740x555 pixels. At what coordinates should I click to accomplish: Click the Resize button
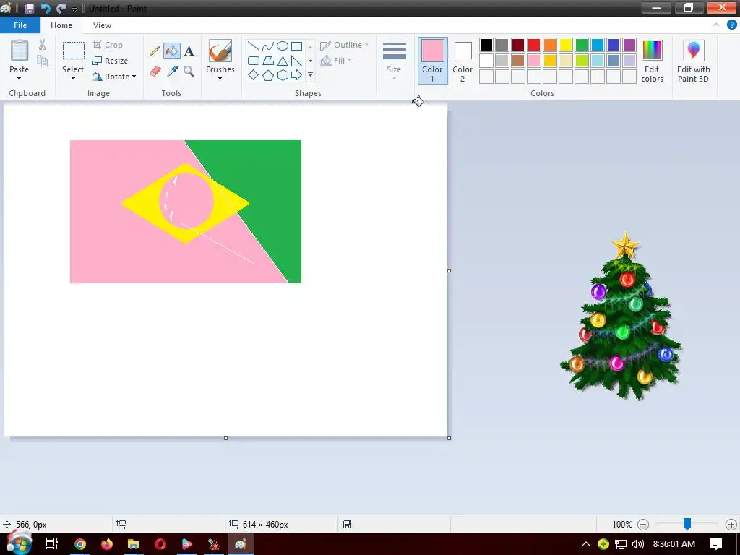[111, 61]
